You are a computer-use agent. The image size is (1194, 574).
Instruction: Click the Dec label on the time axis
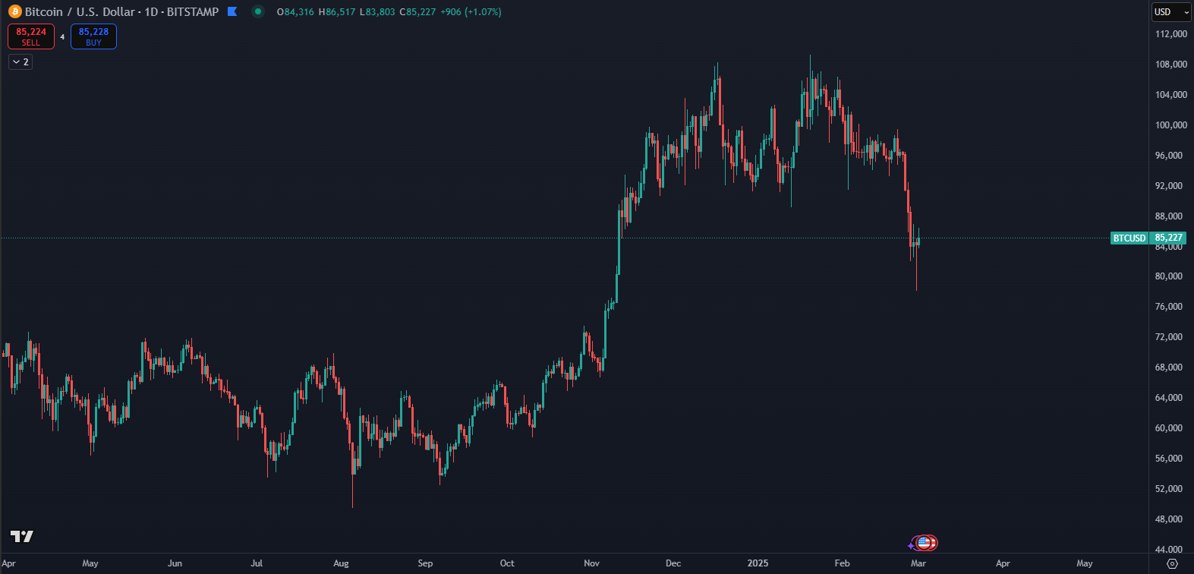[x=673, y=563]
